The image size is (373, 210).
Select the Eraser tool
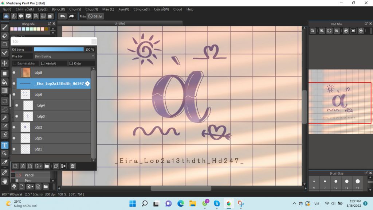(x=4, y=36)
